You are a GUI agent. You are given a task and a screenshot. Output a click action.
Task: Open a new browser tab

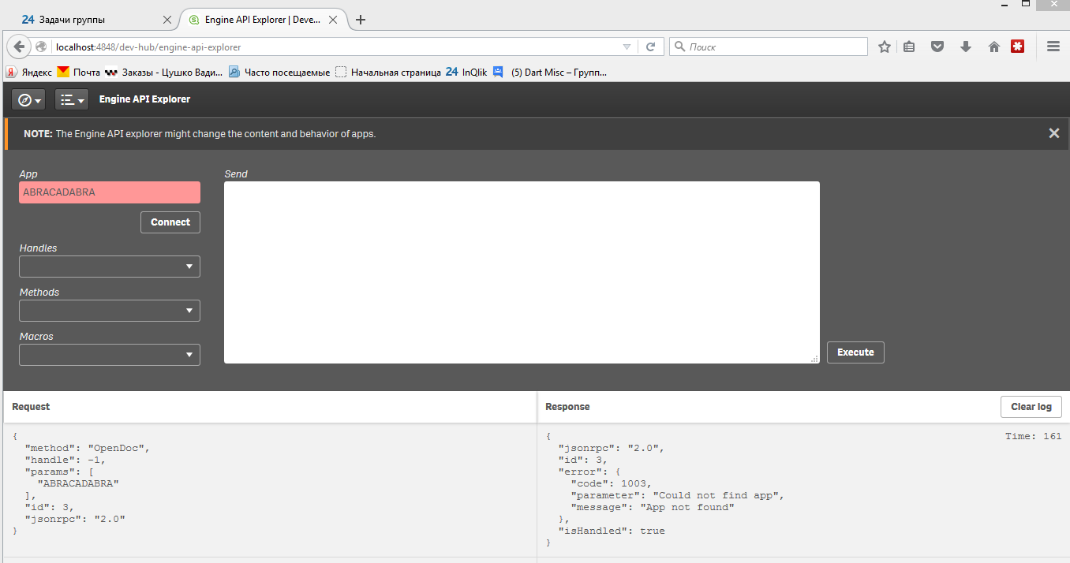point(361,19)
